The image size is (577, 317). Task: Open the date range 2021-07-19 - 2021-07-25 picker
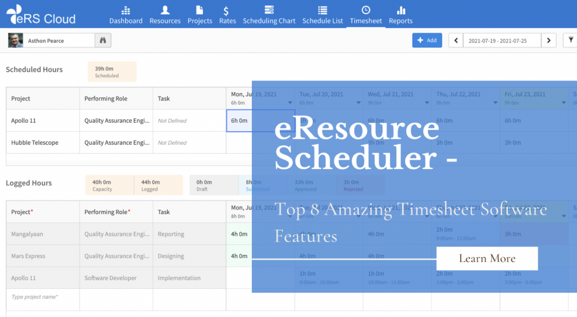tap(502, 41)
